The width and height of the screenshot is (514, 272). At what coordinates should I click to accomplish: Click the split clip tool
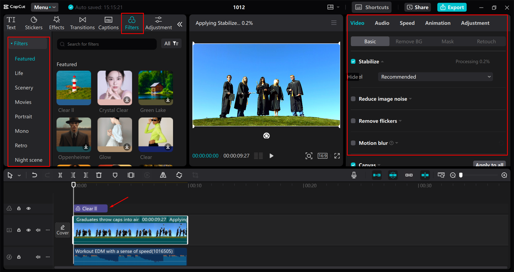60,175
